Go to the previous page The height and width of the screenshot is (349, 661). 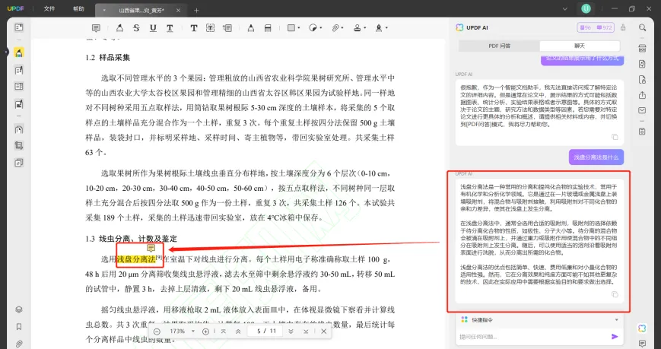pos(238,332)
